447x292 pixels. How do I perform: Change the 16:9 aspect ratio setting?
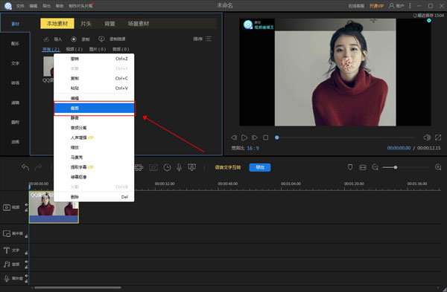pyautogui.click(x=253, y=148)
